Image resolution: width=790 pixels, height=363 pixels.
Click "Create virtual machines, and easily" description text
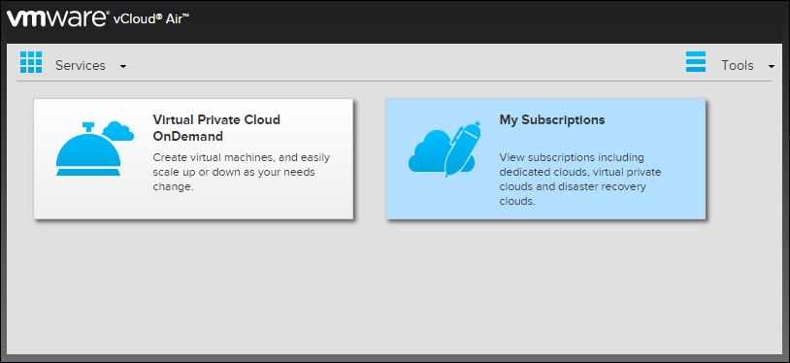tap(242, 157)
